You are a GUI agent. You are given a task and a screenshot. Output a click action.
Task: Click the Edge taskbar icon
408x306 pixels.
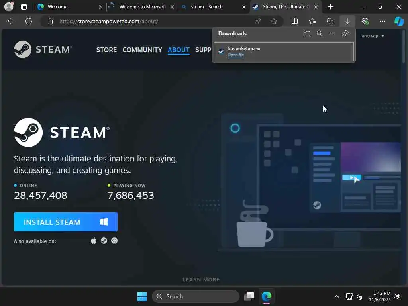pos(267,296)
